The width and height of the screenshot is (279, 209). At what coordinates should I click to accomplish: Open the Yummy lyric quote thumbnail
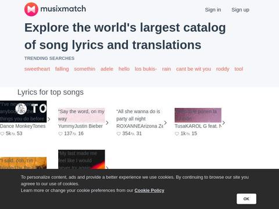pos(81,115)
